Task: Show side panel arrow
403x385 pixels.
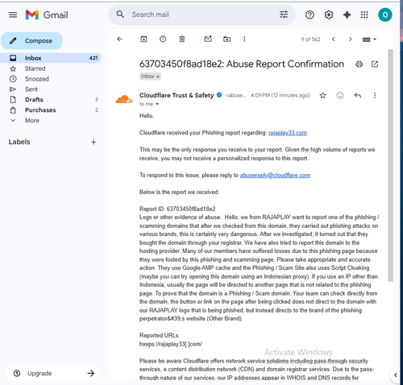Action: click(x=396, y=375)
